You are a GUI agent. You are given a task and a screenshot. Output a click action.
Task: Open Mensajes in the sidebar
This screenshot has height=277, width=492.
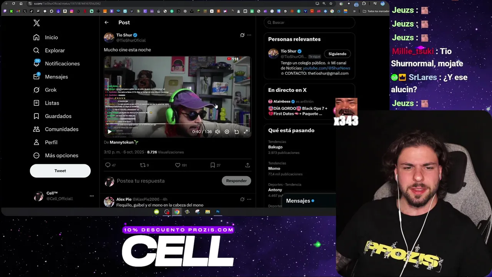(x=51, y=77)
